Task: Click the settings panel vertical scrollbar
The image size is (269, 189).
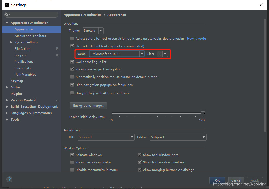Action: coord(265,75)
